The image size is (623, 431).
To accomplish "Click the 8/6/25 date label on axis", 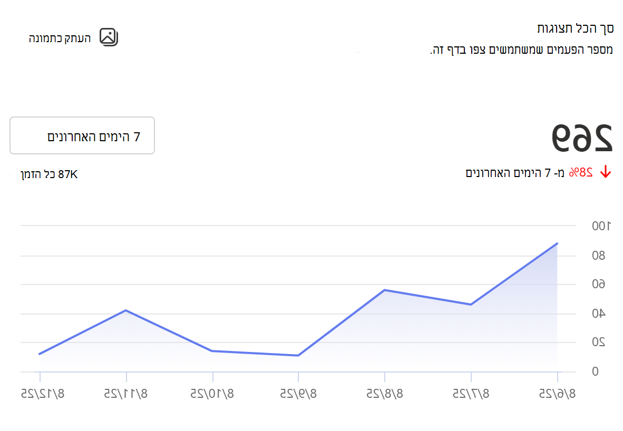I will pyautogui.click(x=557, y=394).
